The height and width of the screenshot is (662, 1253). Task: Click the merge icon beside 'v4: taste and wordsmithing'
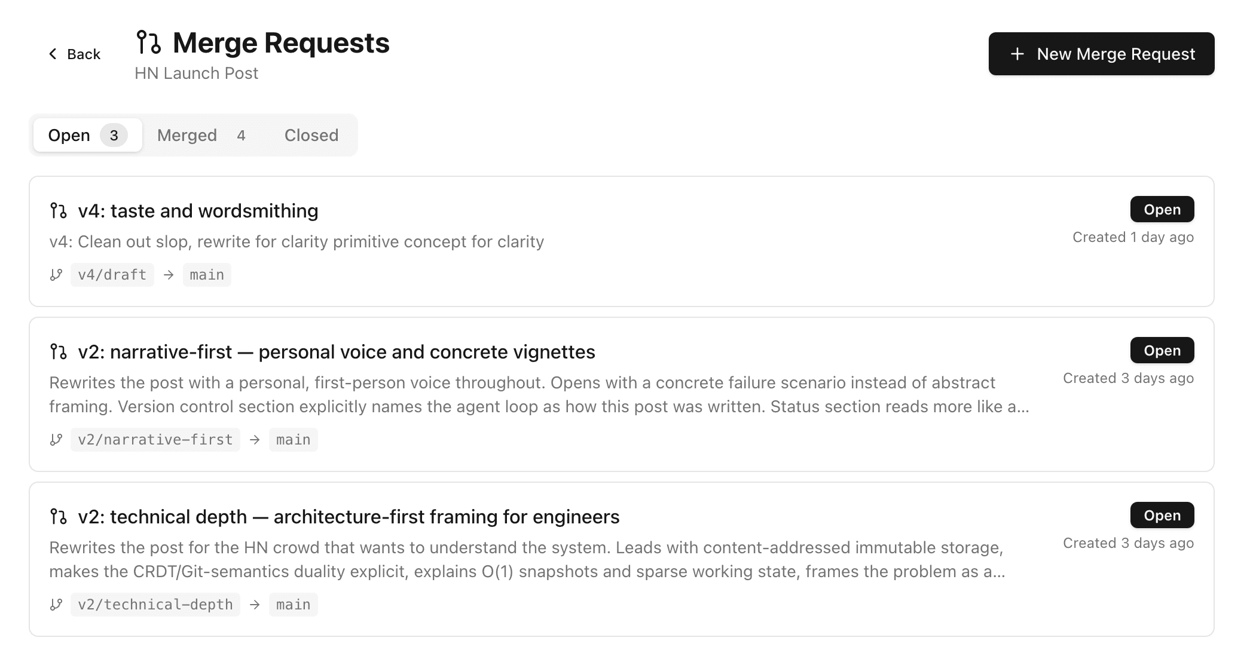pyautogui.click(x=59, y=210)
